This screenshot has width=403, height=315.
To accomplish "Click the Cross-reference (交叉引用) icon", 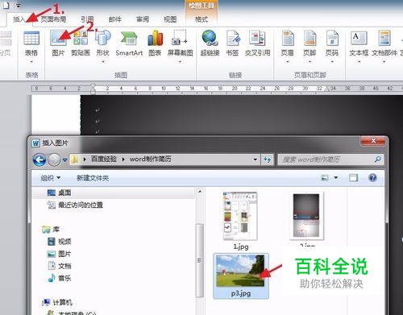I will coord(257,38).
